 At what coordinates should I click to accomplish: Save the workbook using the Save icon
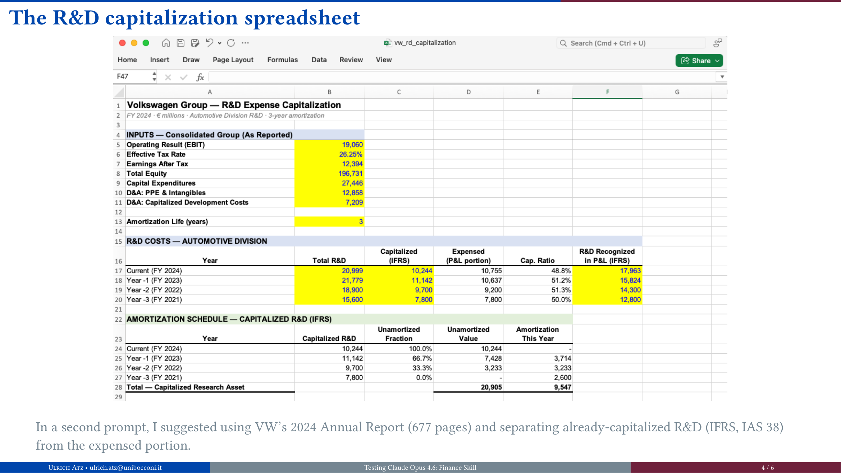click(181, 43)
